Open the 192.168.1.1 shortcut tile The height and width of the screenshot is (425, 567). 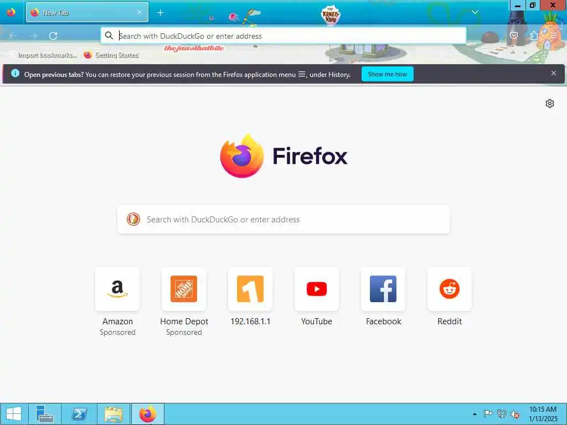[250, 289]
